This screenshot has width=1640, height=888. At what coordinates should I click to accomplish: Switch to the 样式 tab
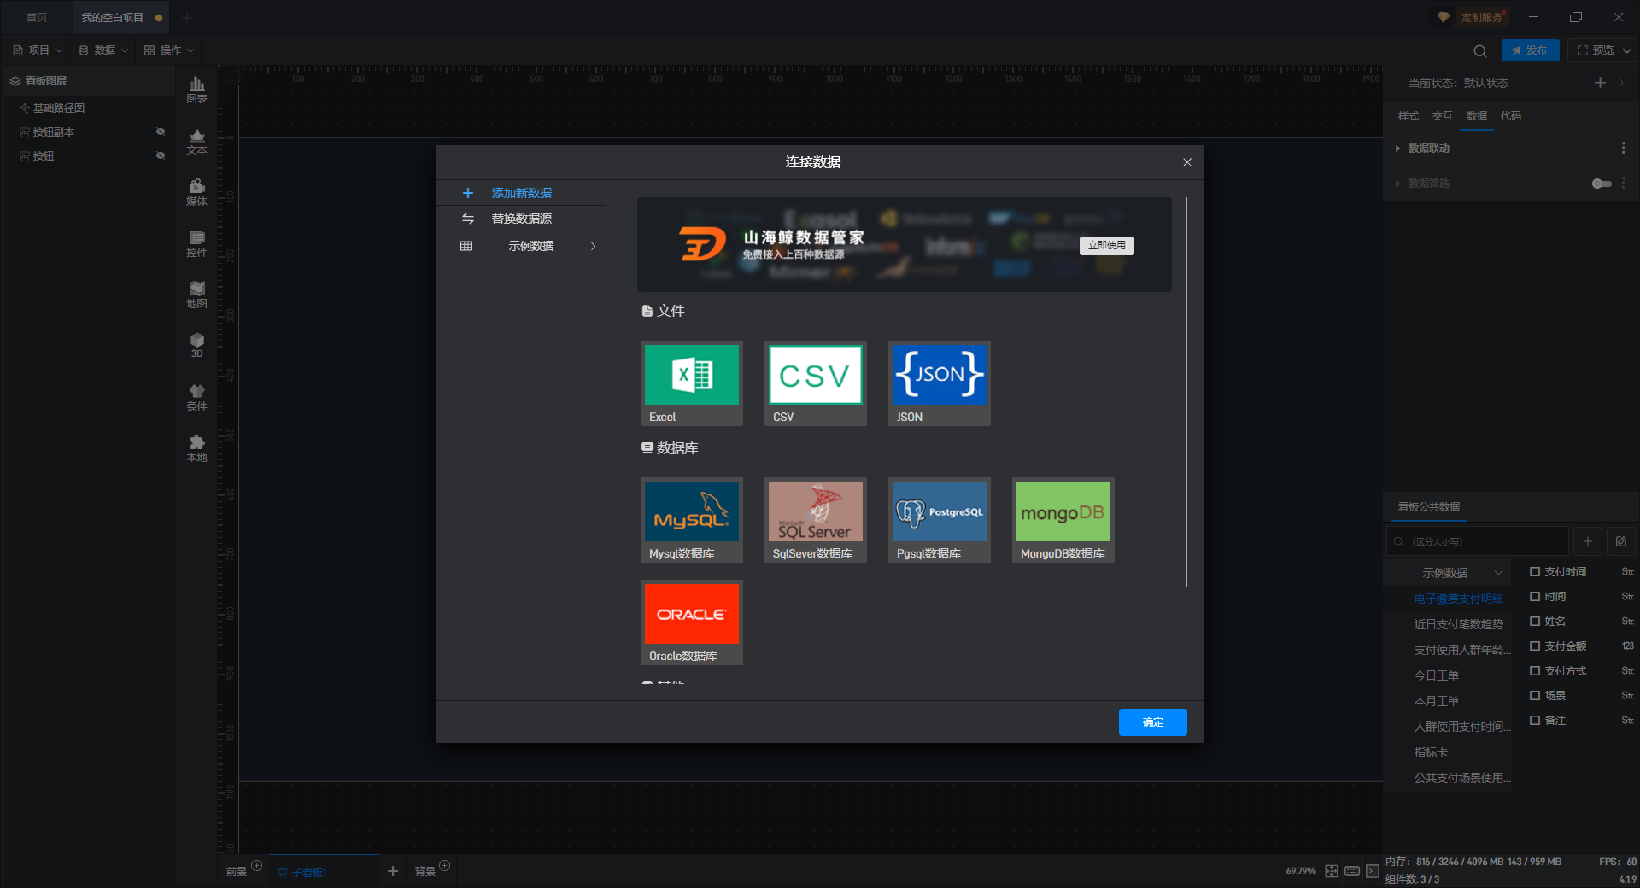tap(1408, 116)
